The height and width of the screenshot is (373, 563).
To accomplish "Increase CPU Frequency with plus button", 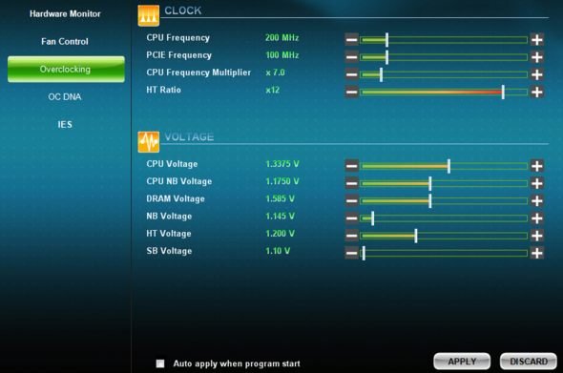I will pos(537,39).
